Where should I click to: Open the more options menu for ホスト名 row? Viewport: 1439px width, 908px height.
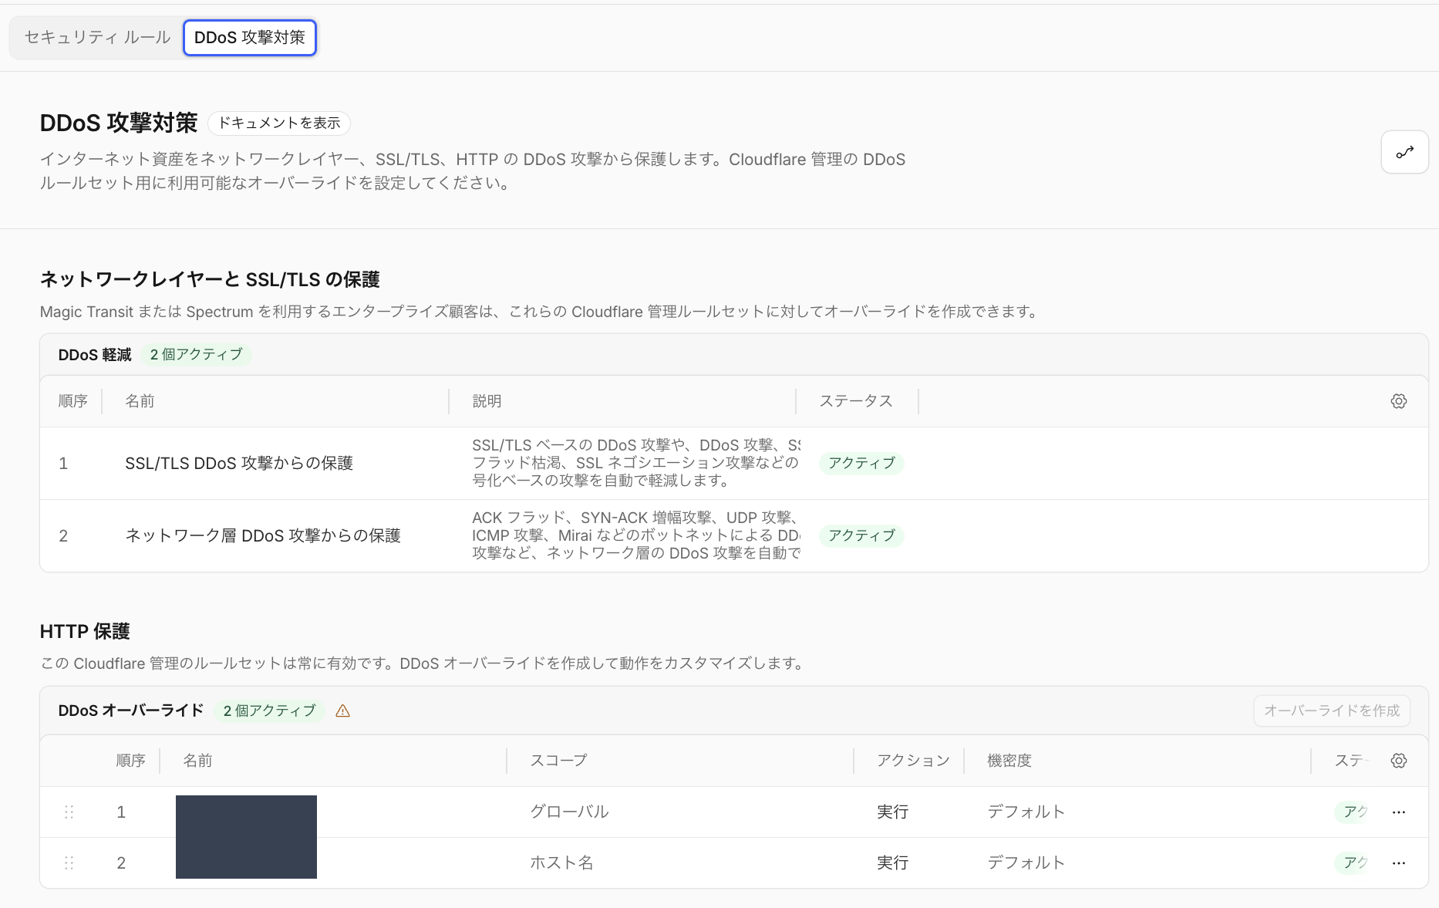point(1399,862)
